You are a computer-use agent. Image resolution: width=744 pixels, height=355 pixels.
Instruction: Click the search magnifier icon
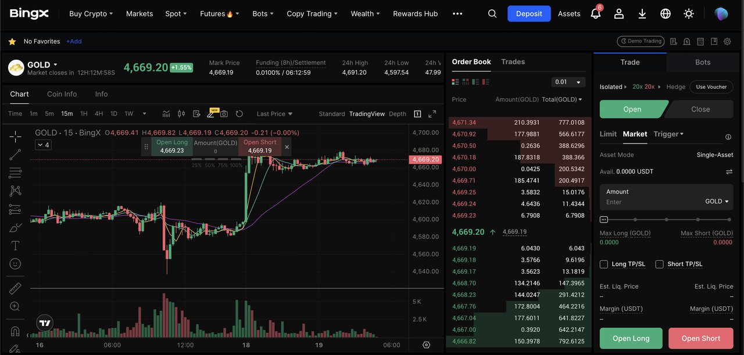492,14
